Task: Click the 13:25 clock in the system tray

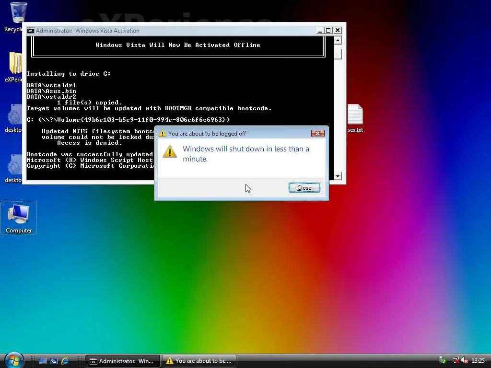Action: click(x=478, y=361)
